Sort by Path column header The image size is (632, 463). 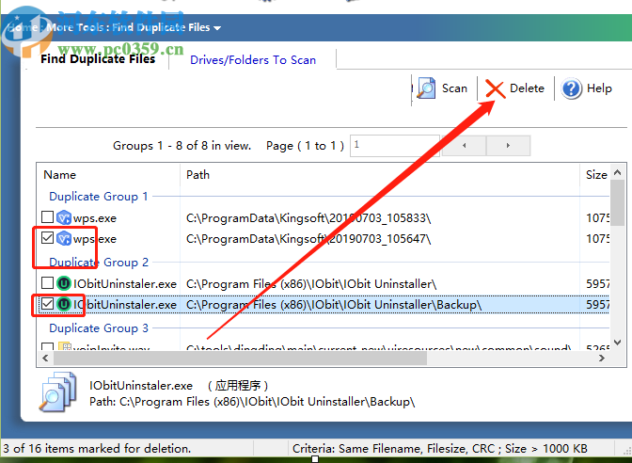[x=197, y=175]
